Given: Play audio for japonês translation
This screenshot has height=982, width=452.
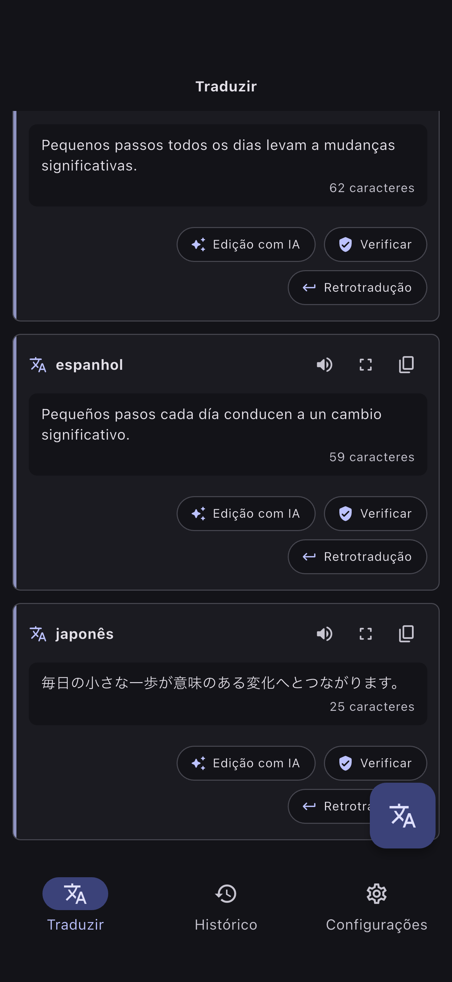Looking at the screenshot, I should [x=325, y=634].
